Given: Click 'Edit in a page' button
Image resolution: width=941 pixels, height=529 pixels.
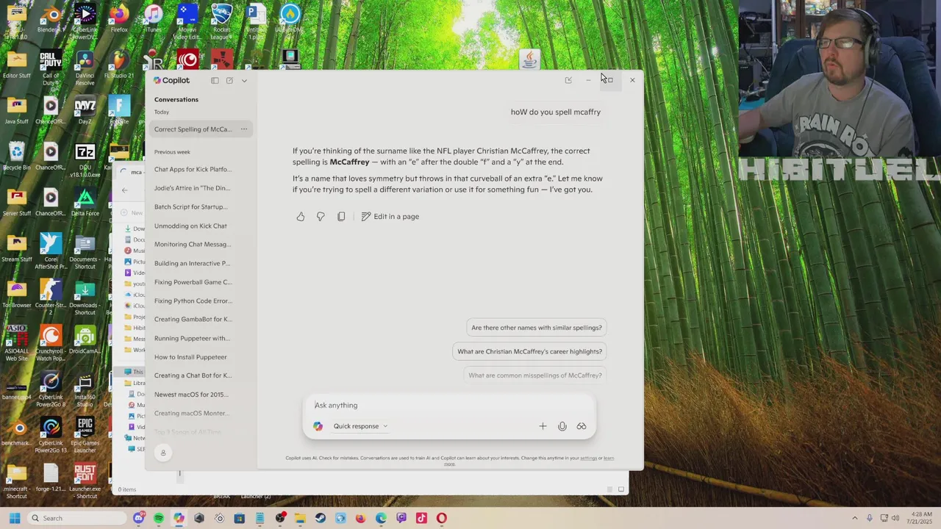Looking at the screenshot, I should pyautogui.click(x=390, y=217).
